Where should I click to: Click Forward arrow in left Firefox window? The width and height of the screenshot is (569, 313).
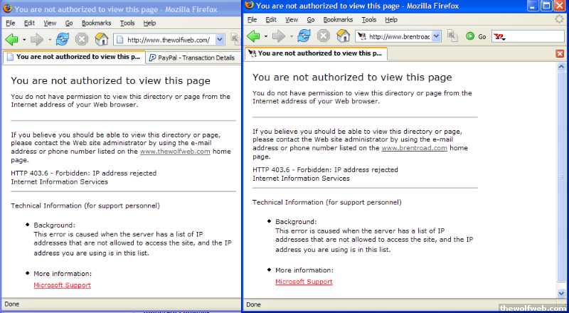(x=37, y=39)
